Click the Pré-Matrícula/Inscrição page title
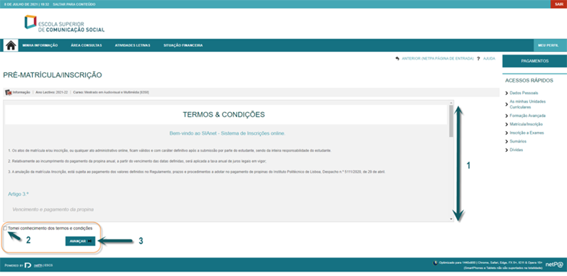The image size is (567, 276). click(53, 75)
